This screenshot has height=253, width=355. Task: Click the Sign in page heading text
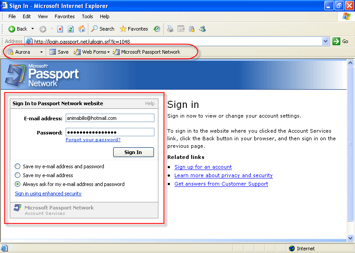click(x=183, y=105)
